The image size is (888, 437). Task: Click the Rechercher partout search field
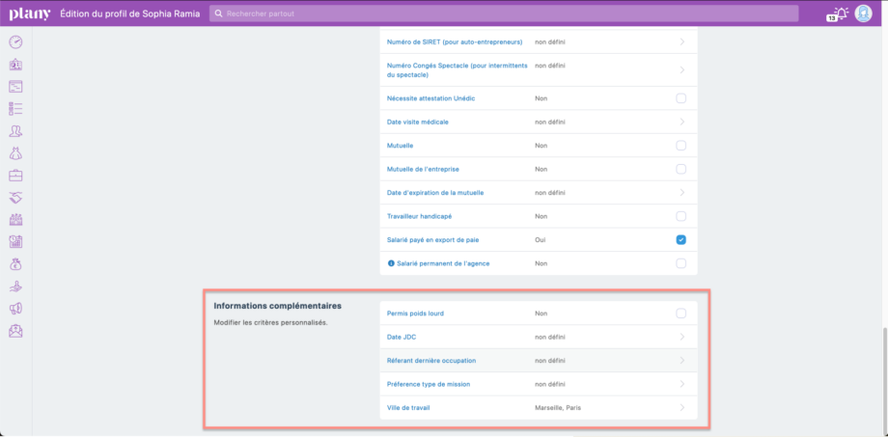504,14
